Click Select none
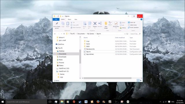Screen dimensions: 185x104 pos(132,25)
